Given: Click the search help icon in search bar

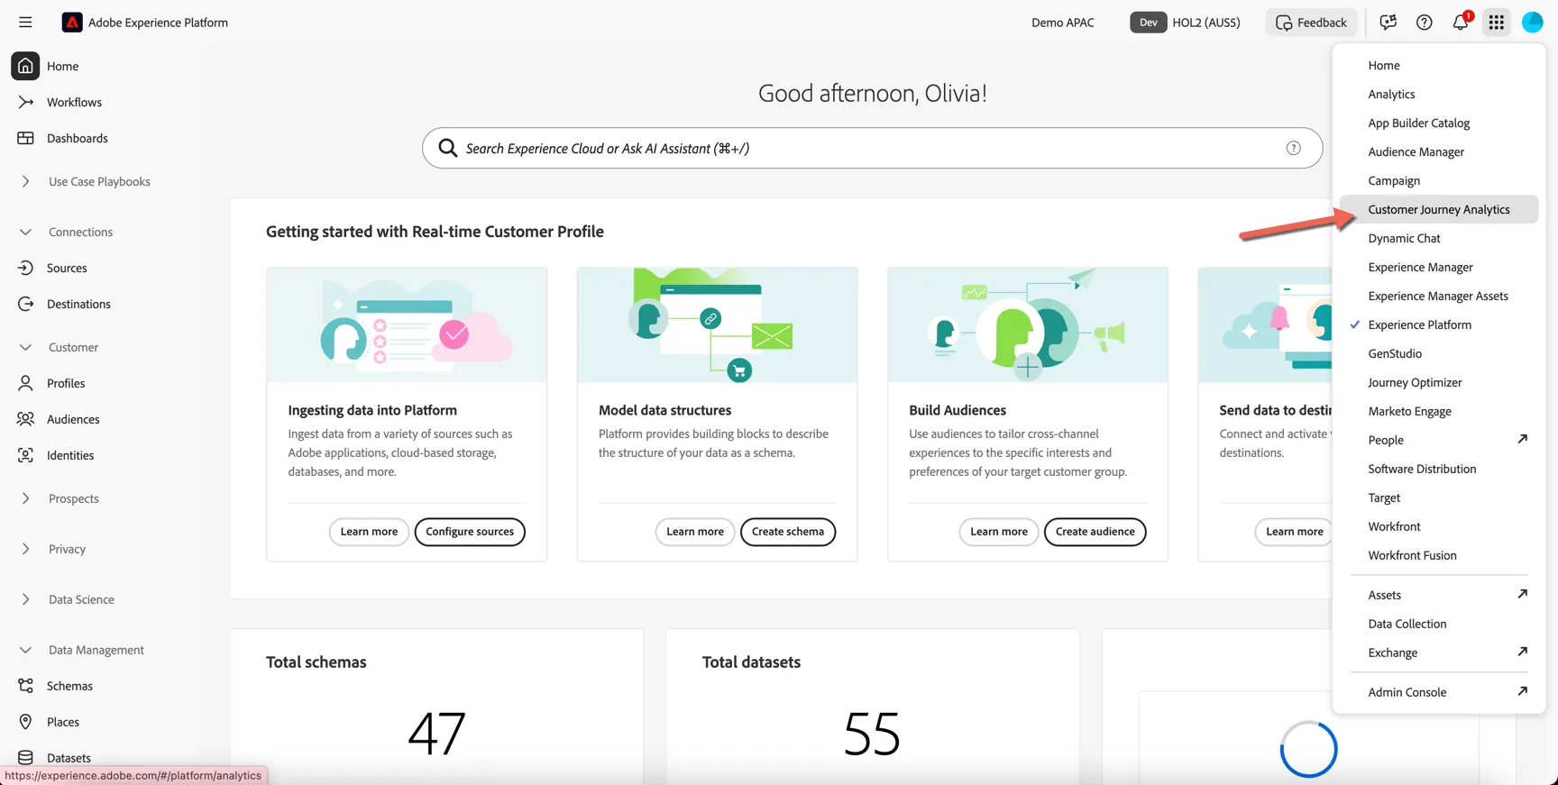Looking at the screenshot, I should 1294,148.
